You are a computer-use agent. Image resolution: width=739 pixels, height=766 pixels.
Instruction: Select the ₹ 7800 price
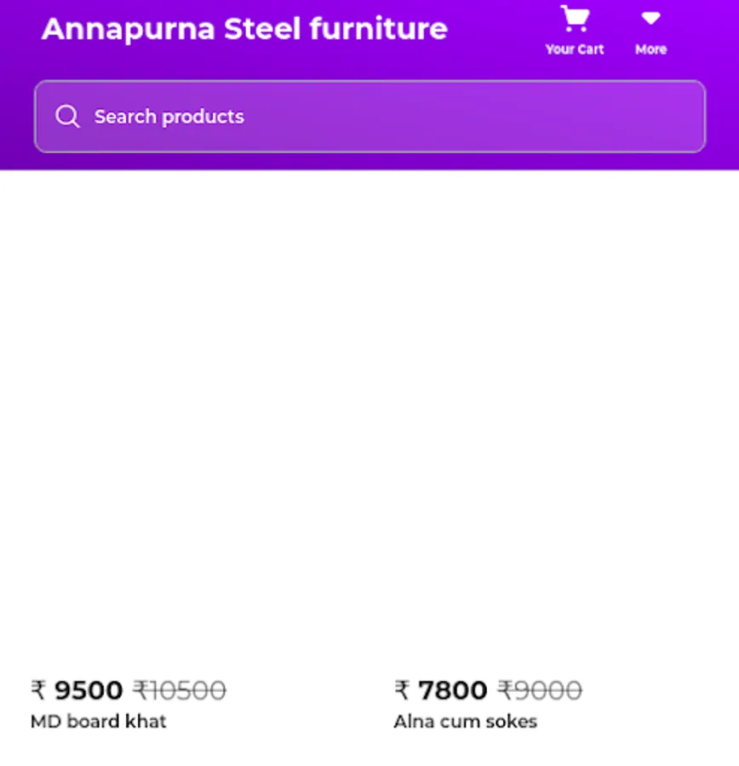(x=441, y=690)
